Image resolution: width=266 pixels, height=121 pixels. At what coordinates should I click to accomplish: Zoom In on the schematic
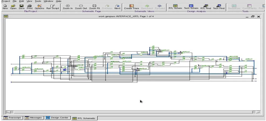[x=68, y=7]
